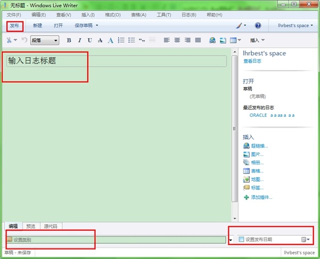Click the calendar icon beside publish date

coord(304,240)
